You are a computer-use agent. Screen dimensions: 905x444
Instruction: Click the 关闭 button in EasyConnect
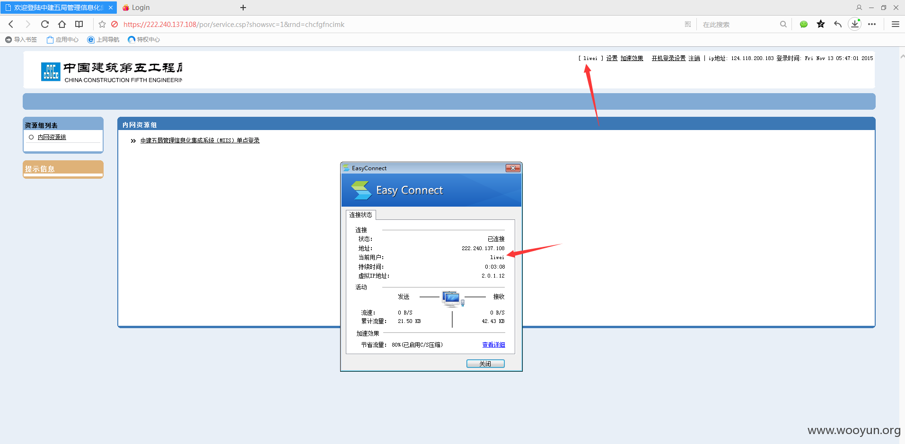tap(485, 364)
